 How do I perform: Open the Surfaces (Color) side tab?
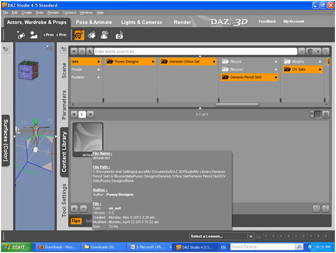click(6, 141)
